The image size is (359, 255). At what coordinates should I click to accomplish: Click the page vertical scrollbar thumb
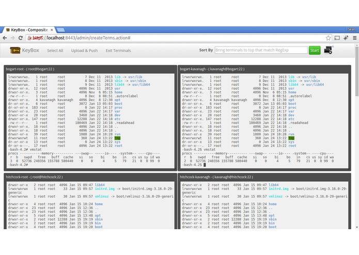click(357, 72)
